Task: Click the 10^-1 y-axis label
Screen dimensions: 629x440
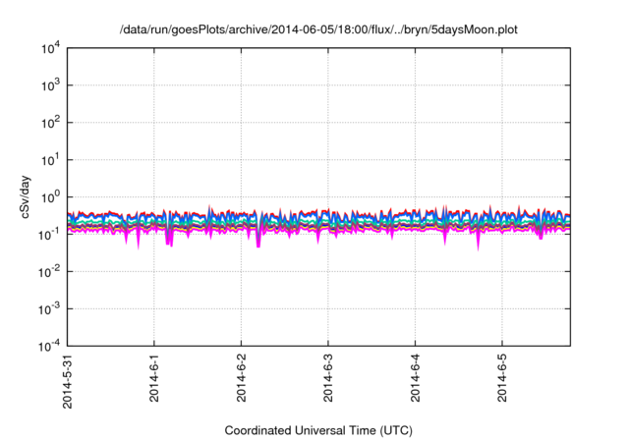Action: 49,234
